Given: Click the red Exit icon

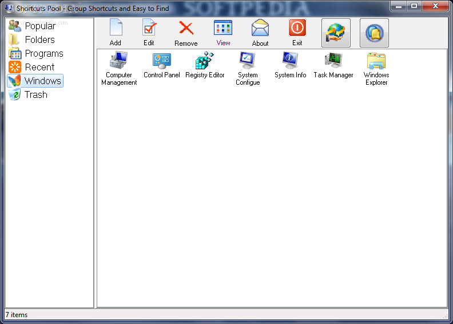Looking at the screenshot, I should point(297,28).
